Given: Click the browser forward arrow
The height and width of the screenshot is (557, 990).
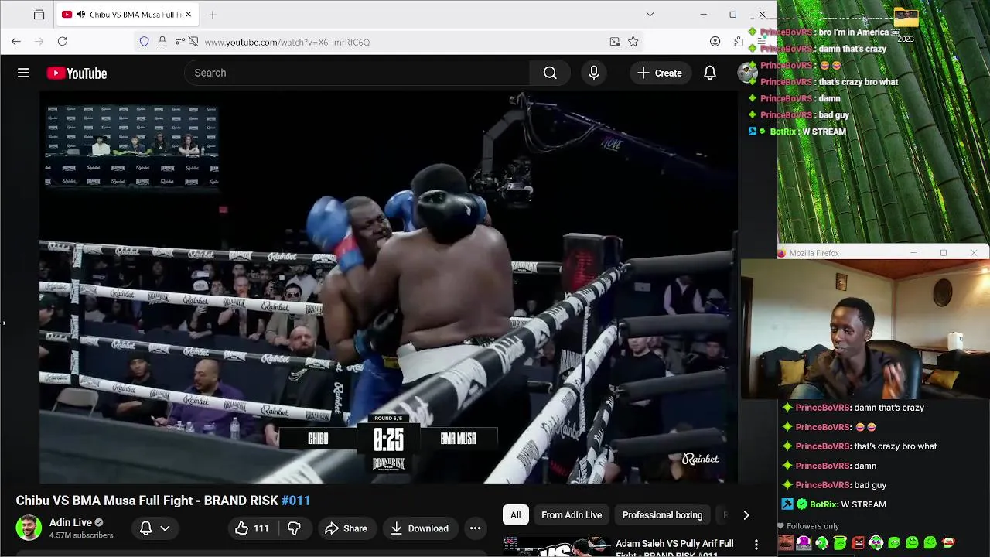Looking at the screenshot, I should [x=39, y=42].
